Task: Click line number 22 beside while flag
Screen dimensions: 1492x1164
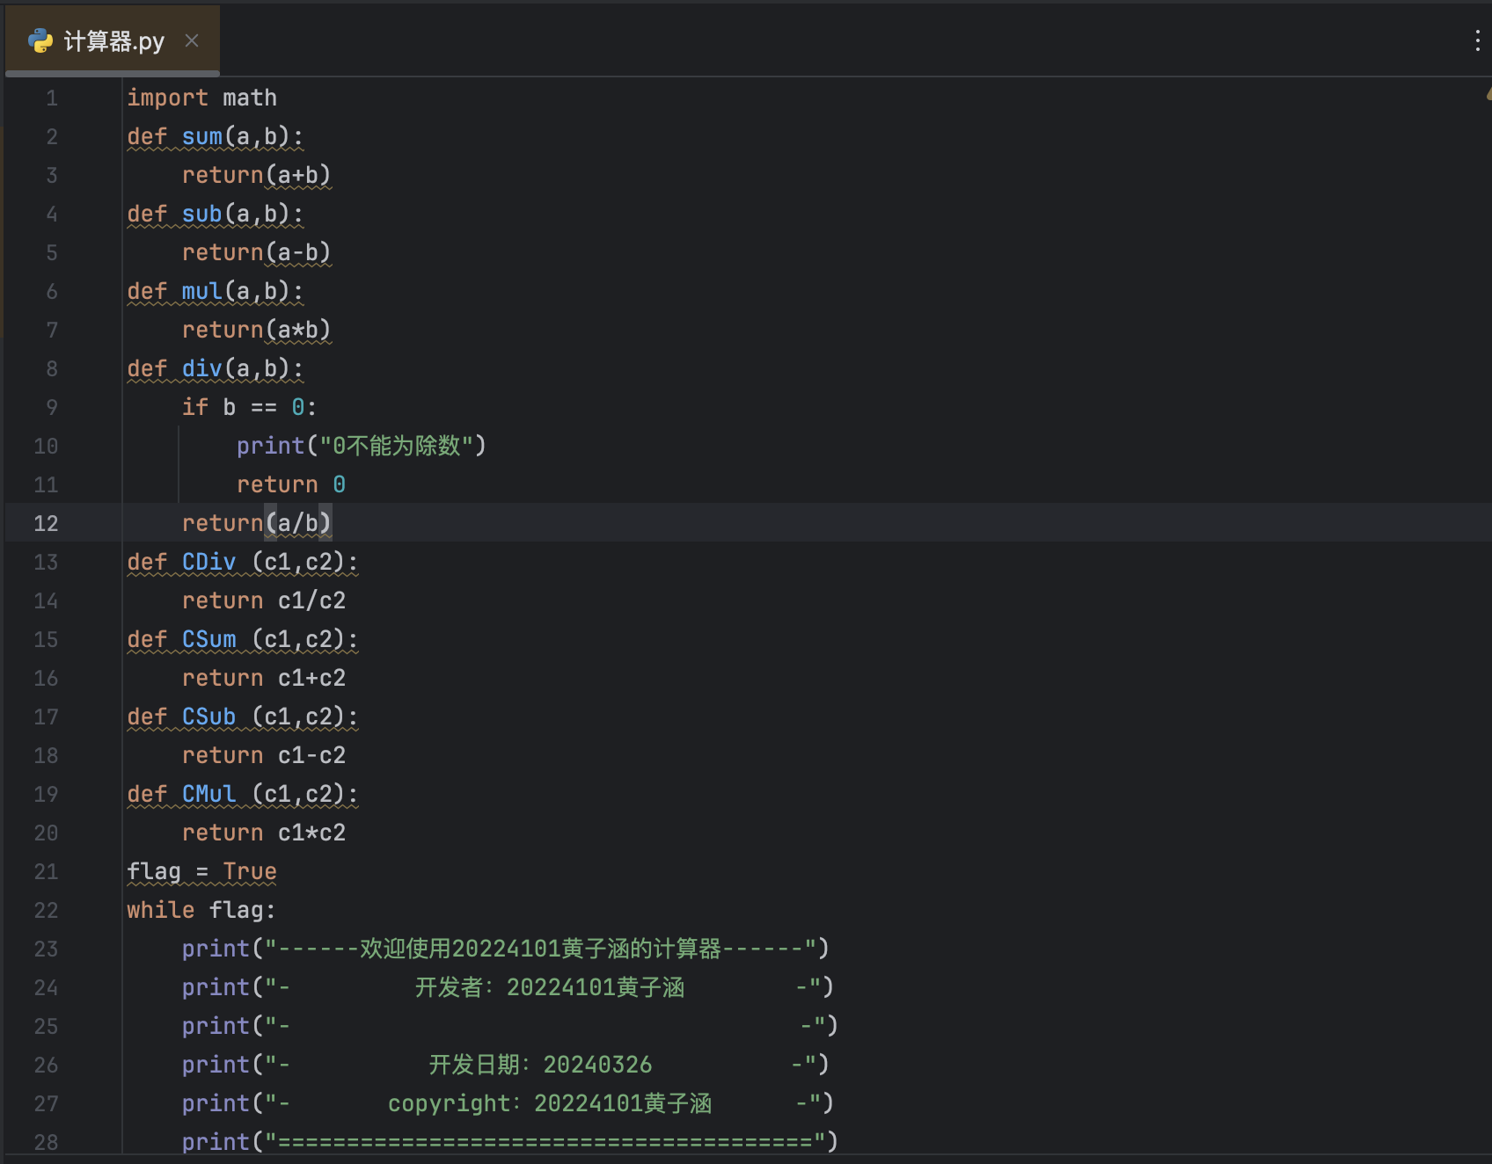Action: (46, 911)
